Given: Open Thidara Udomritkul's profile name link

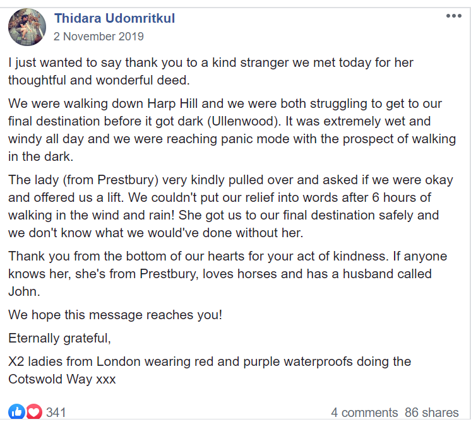Looking at the screenshot, I should click(114, 18).
